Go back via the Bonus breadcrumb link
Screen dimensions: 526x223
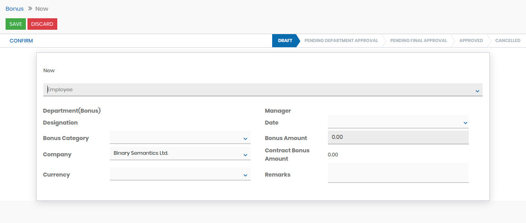click(14, 9)
